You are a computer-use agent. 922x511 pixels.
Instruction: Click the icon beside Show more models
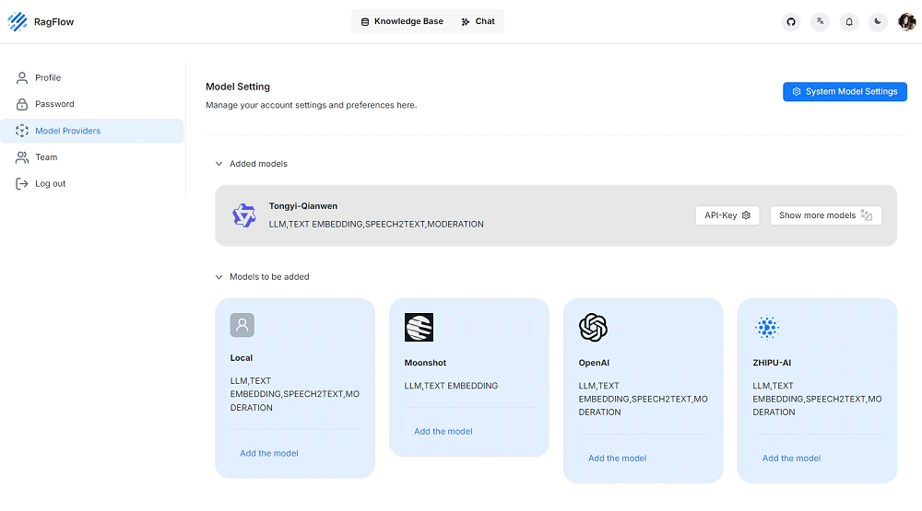point(867,215)
